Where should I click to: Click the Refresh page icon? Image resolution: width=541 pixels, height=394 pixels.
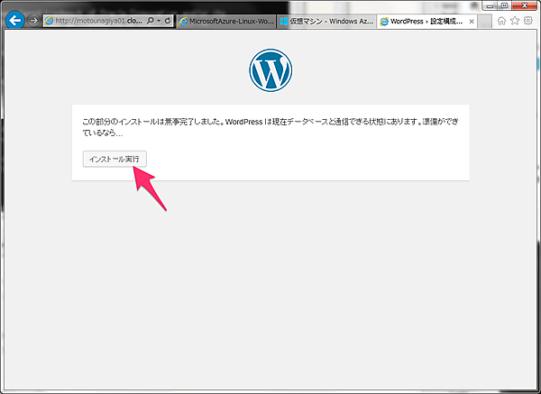(168, 21)
